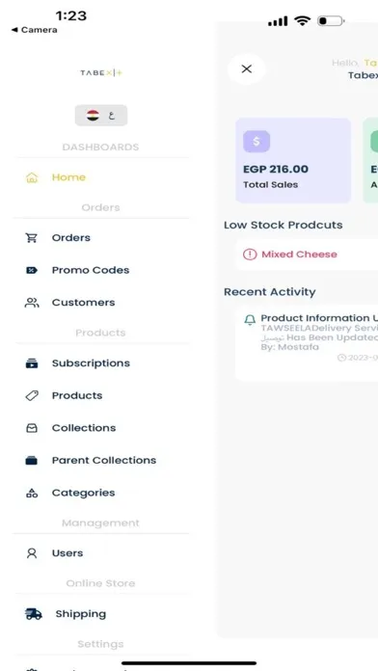Click the Parent Collections folder icon
This screenshot has height=671, width=378.
pyautogui.click(x=31, y=461)
